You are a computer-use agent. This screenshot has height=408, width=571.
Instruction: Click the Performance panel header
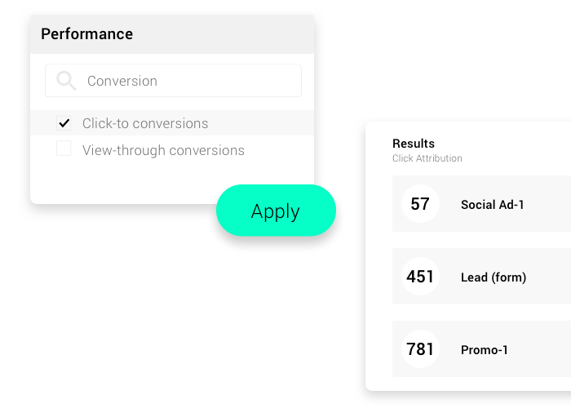[x=172, y=34]
